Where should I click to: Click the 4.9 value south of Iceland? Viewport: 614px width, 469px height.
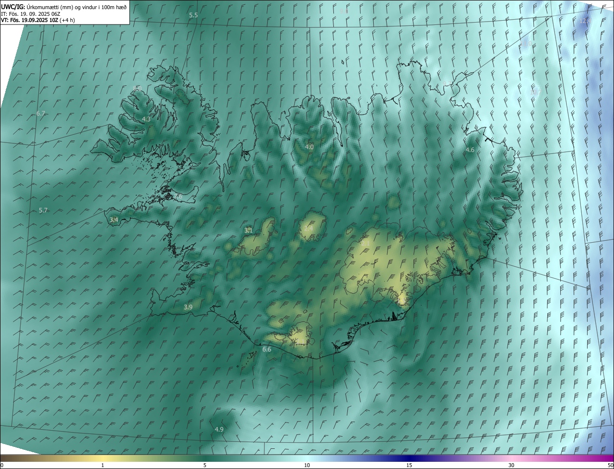[219, 429]
